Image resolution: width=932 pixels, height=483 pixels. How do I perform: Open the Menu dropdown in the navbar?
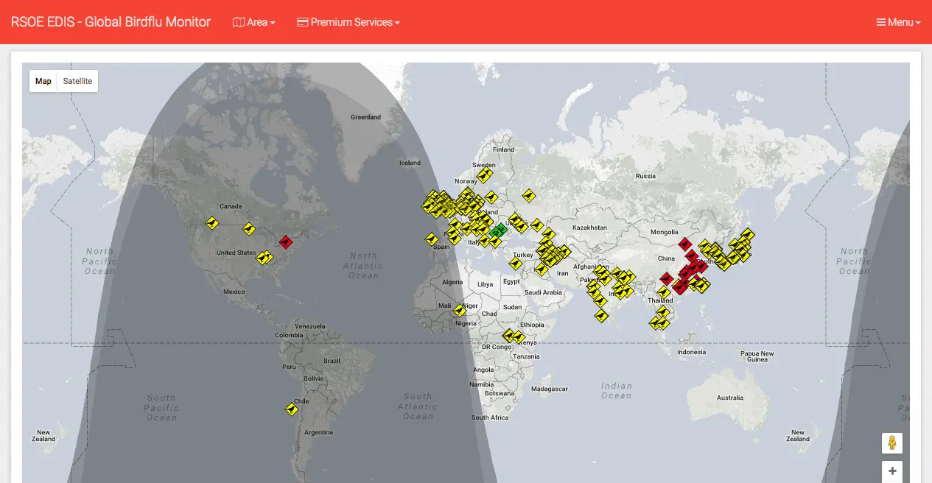pos(898,22)
